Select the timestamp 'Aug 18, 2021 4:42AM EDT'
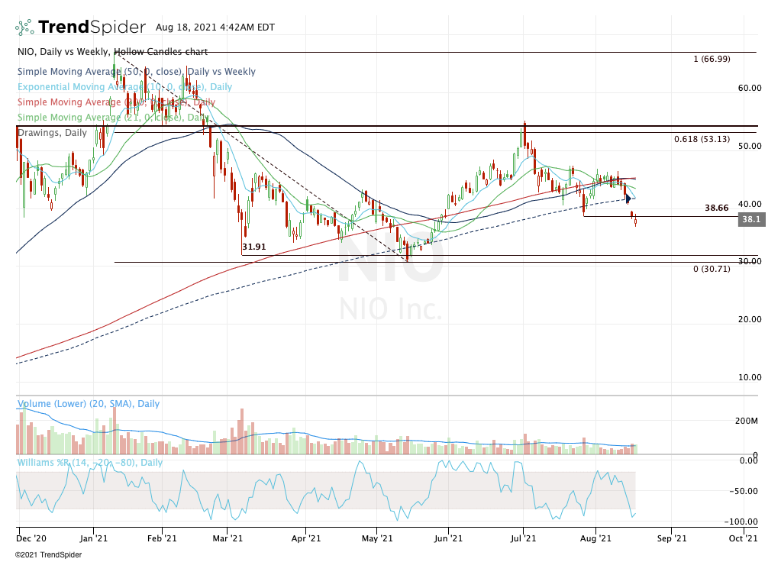Viewport: 781px width, 562px height. (x=215, y=27)
